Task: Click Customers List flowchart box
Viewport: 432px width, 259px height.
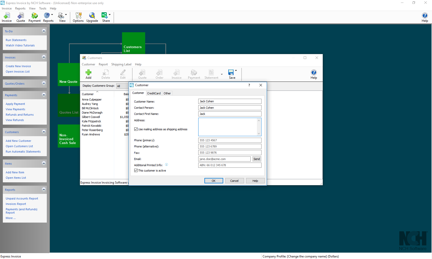Action: 133,43
